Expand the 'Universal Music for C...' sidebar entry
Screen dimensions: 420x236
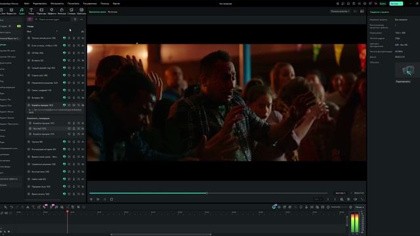coord(10,39)
